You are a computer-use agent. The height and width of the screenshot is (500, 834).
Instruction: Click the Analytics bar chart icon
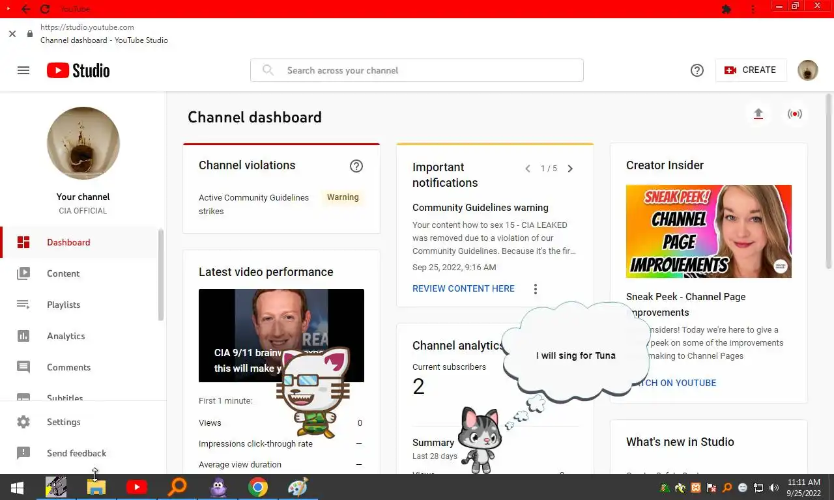23,336
